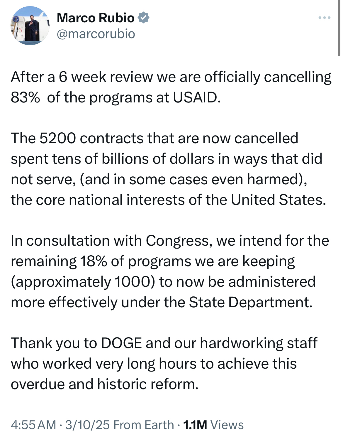Screen dimensions: 343x442
Task: Click the "83%" figure in the post
Action: click(25, 97)
